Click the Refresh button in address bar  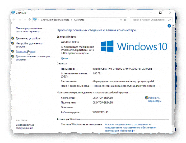125,20
